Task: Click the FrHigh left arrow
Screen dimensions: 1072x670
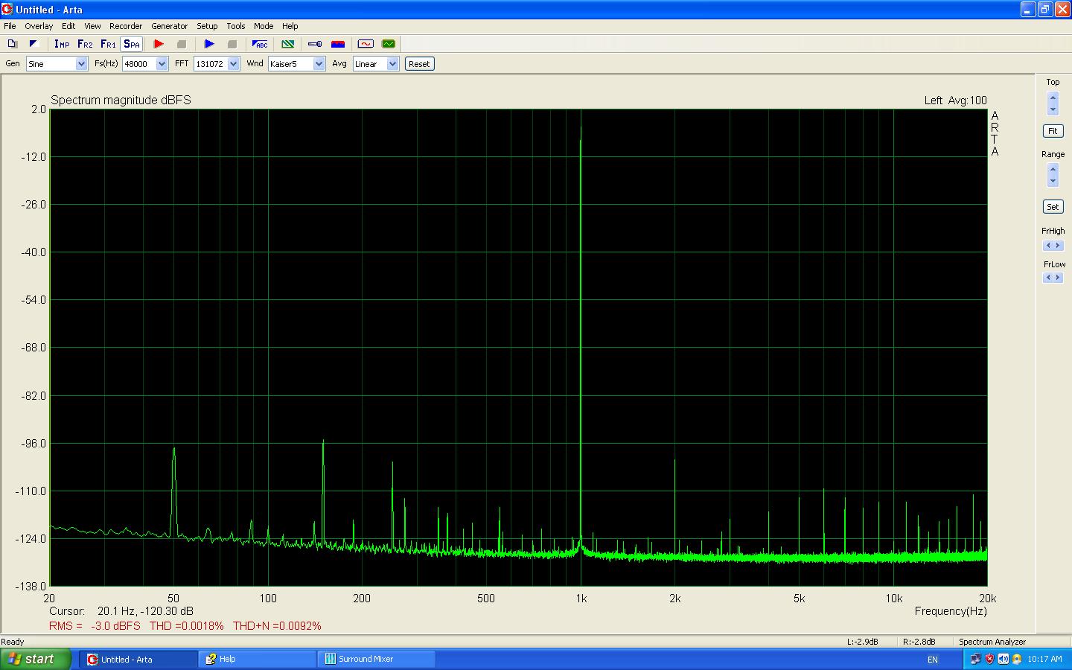Action: click(1048, 246)
